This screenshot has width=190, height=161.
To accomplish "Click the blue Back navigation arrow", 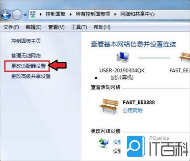I will coord(6,15).
